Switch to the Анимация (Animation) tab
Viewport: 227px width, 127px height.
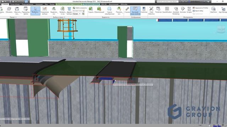[39, 4]
